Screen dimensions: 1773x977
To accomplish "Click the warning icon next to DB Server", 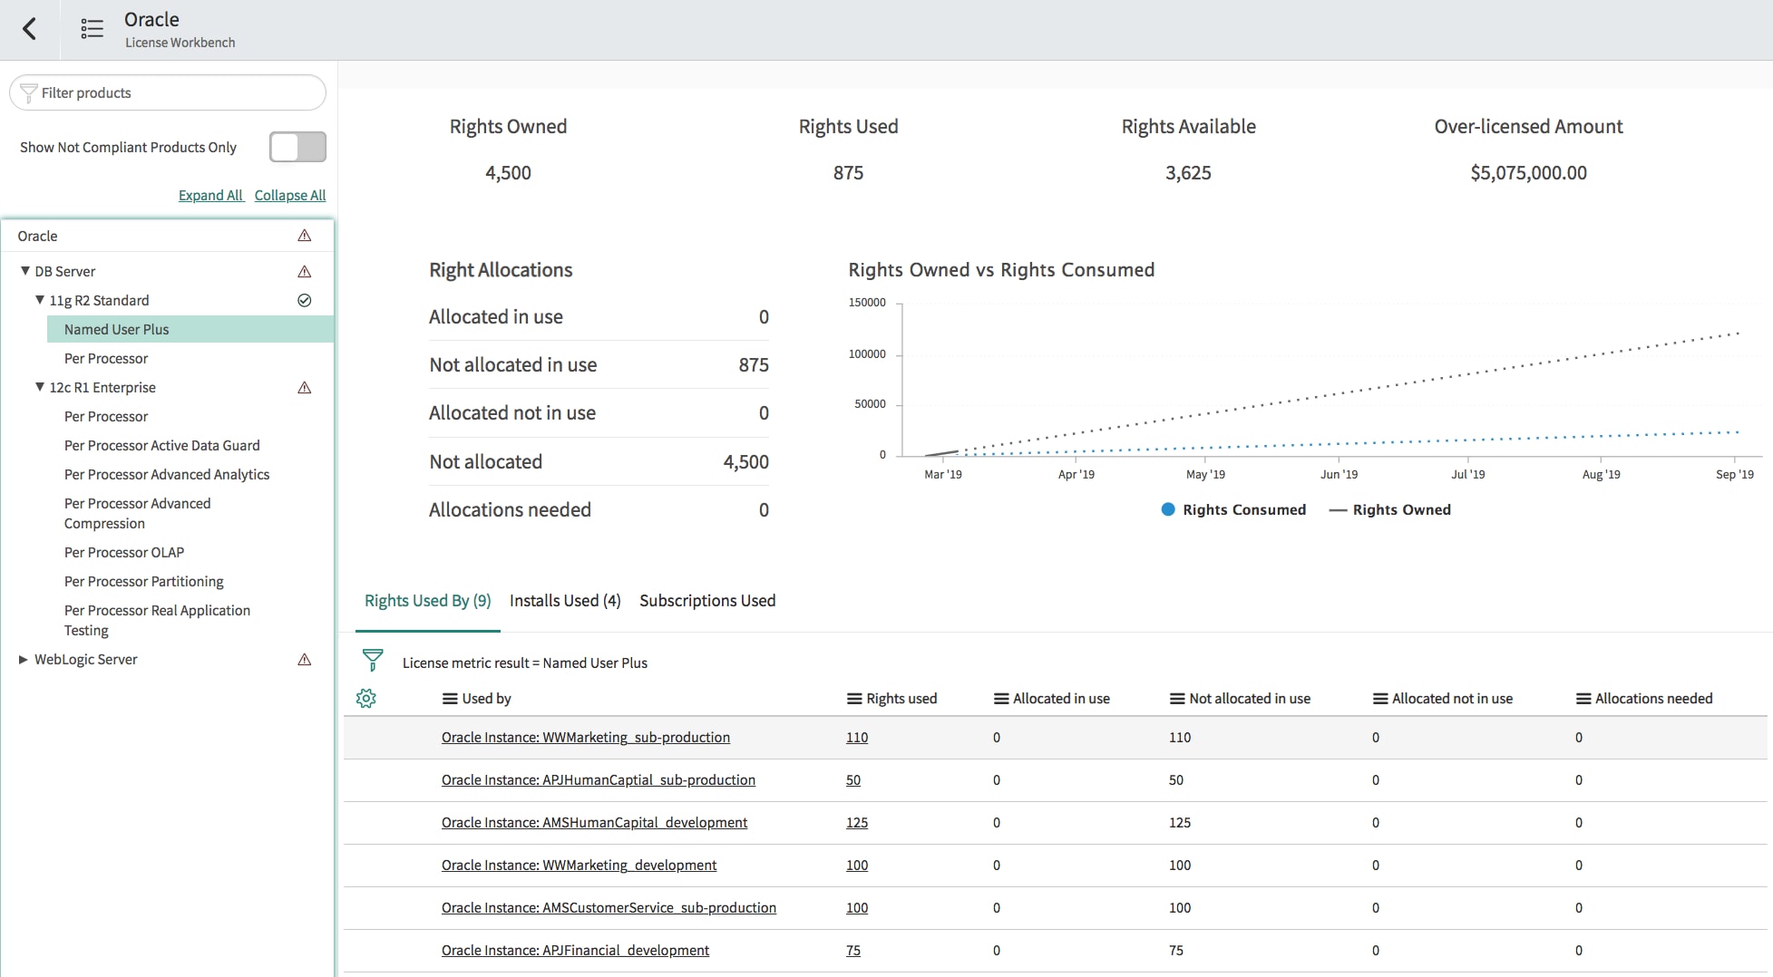I will [305, 271].
